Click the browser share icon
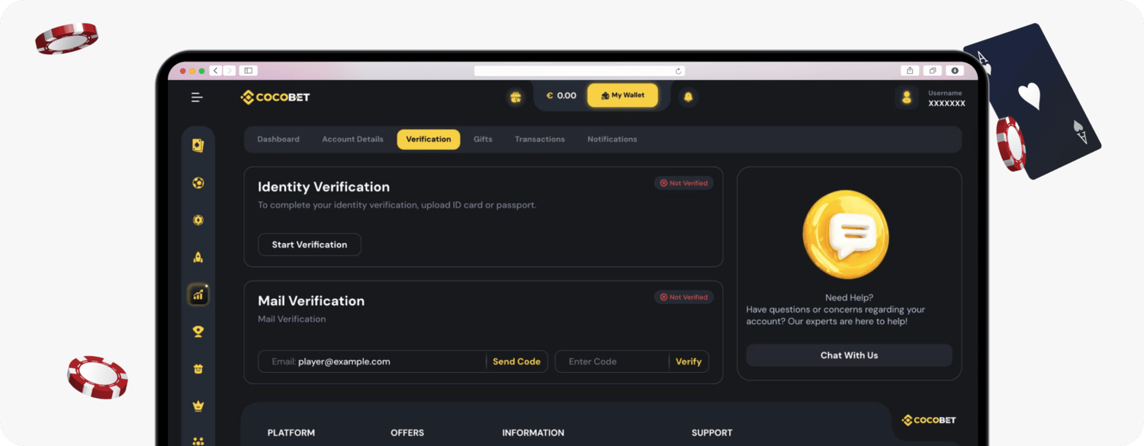The height and width of the screenshot is (446, 1144). pos(909,70)
